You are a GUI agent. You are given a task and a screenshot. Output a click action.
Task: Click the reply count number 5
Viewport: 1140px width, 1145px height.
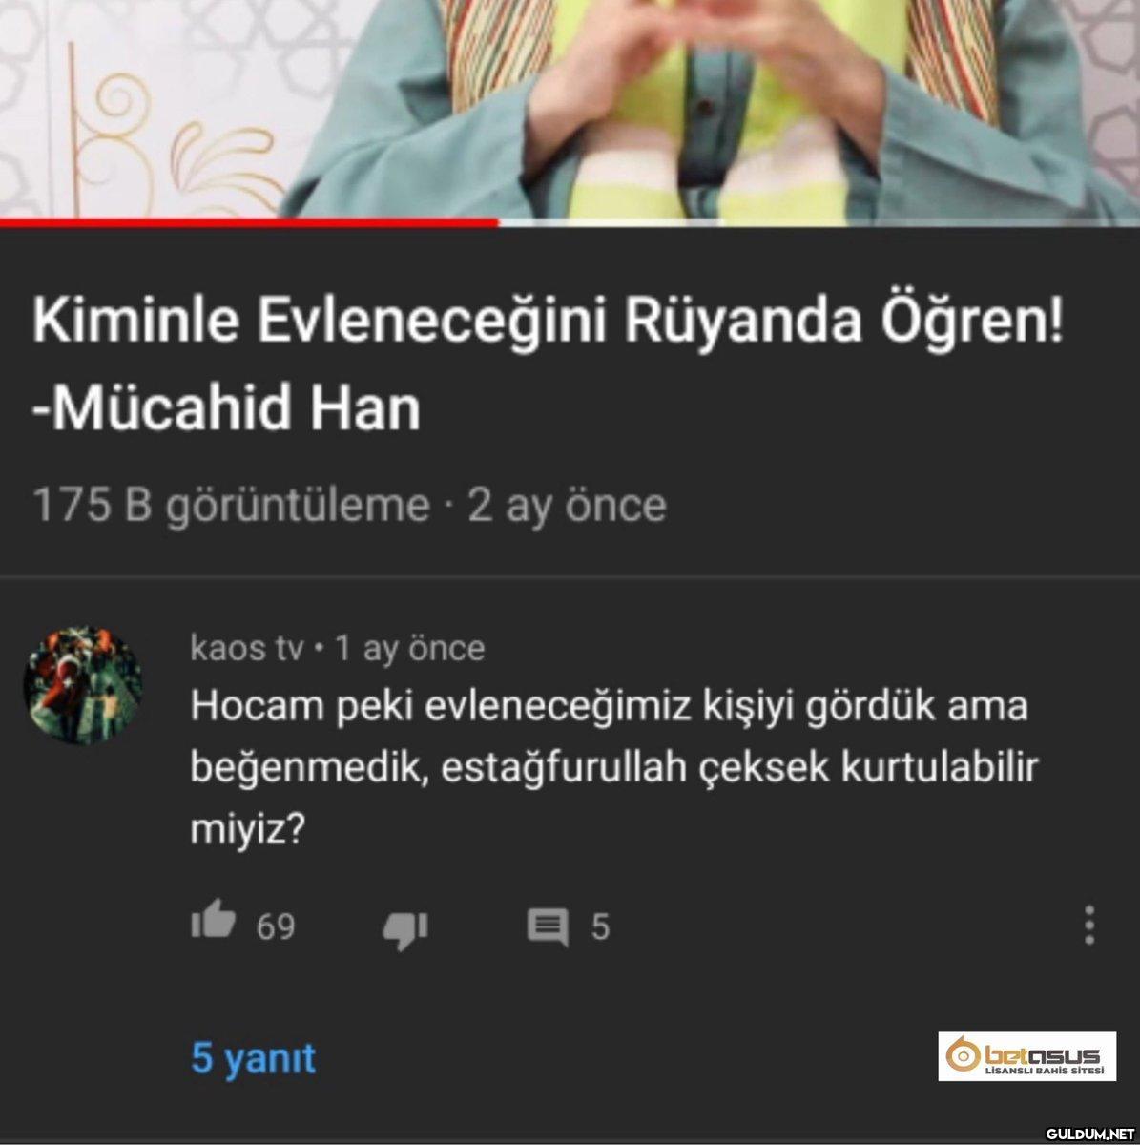(600, 926)
